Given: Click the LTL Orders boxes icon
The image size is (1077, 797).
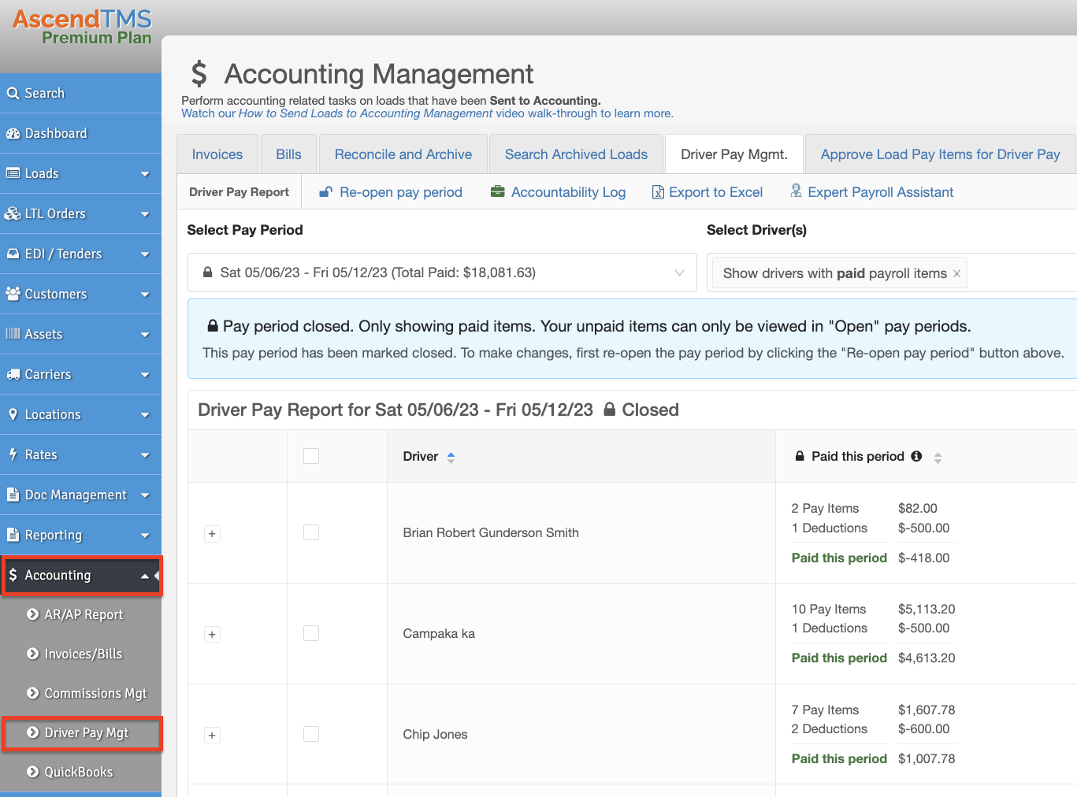Looking at the screenshot, I should (x=13, y=213).
